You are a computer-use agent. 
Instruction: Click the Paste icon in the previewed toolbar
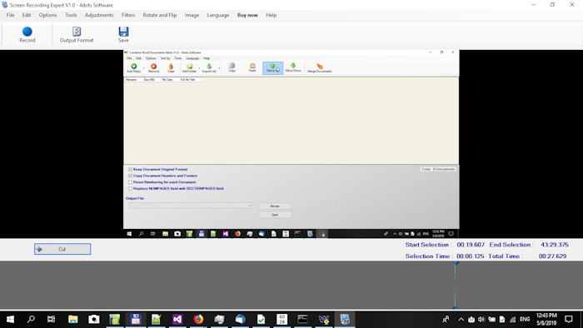[x=252, y=66]
